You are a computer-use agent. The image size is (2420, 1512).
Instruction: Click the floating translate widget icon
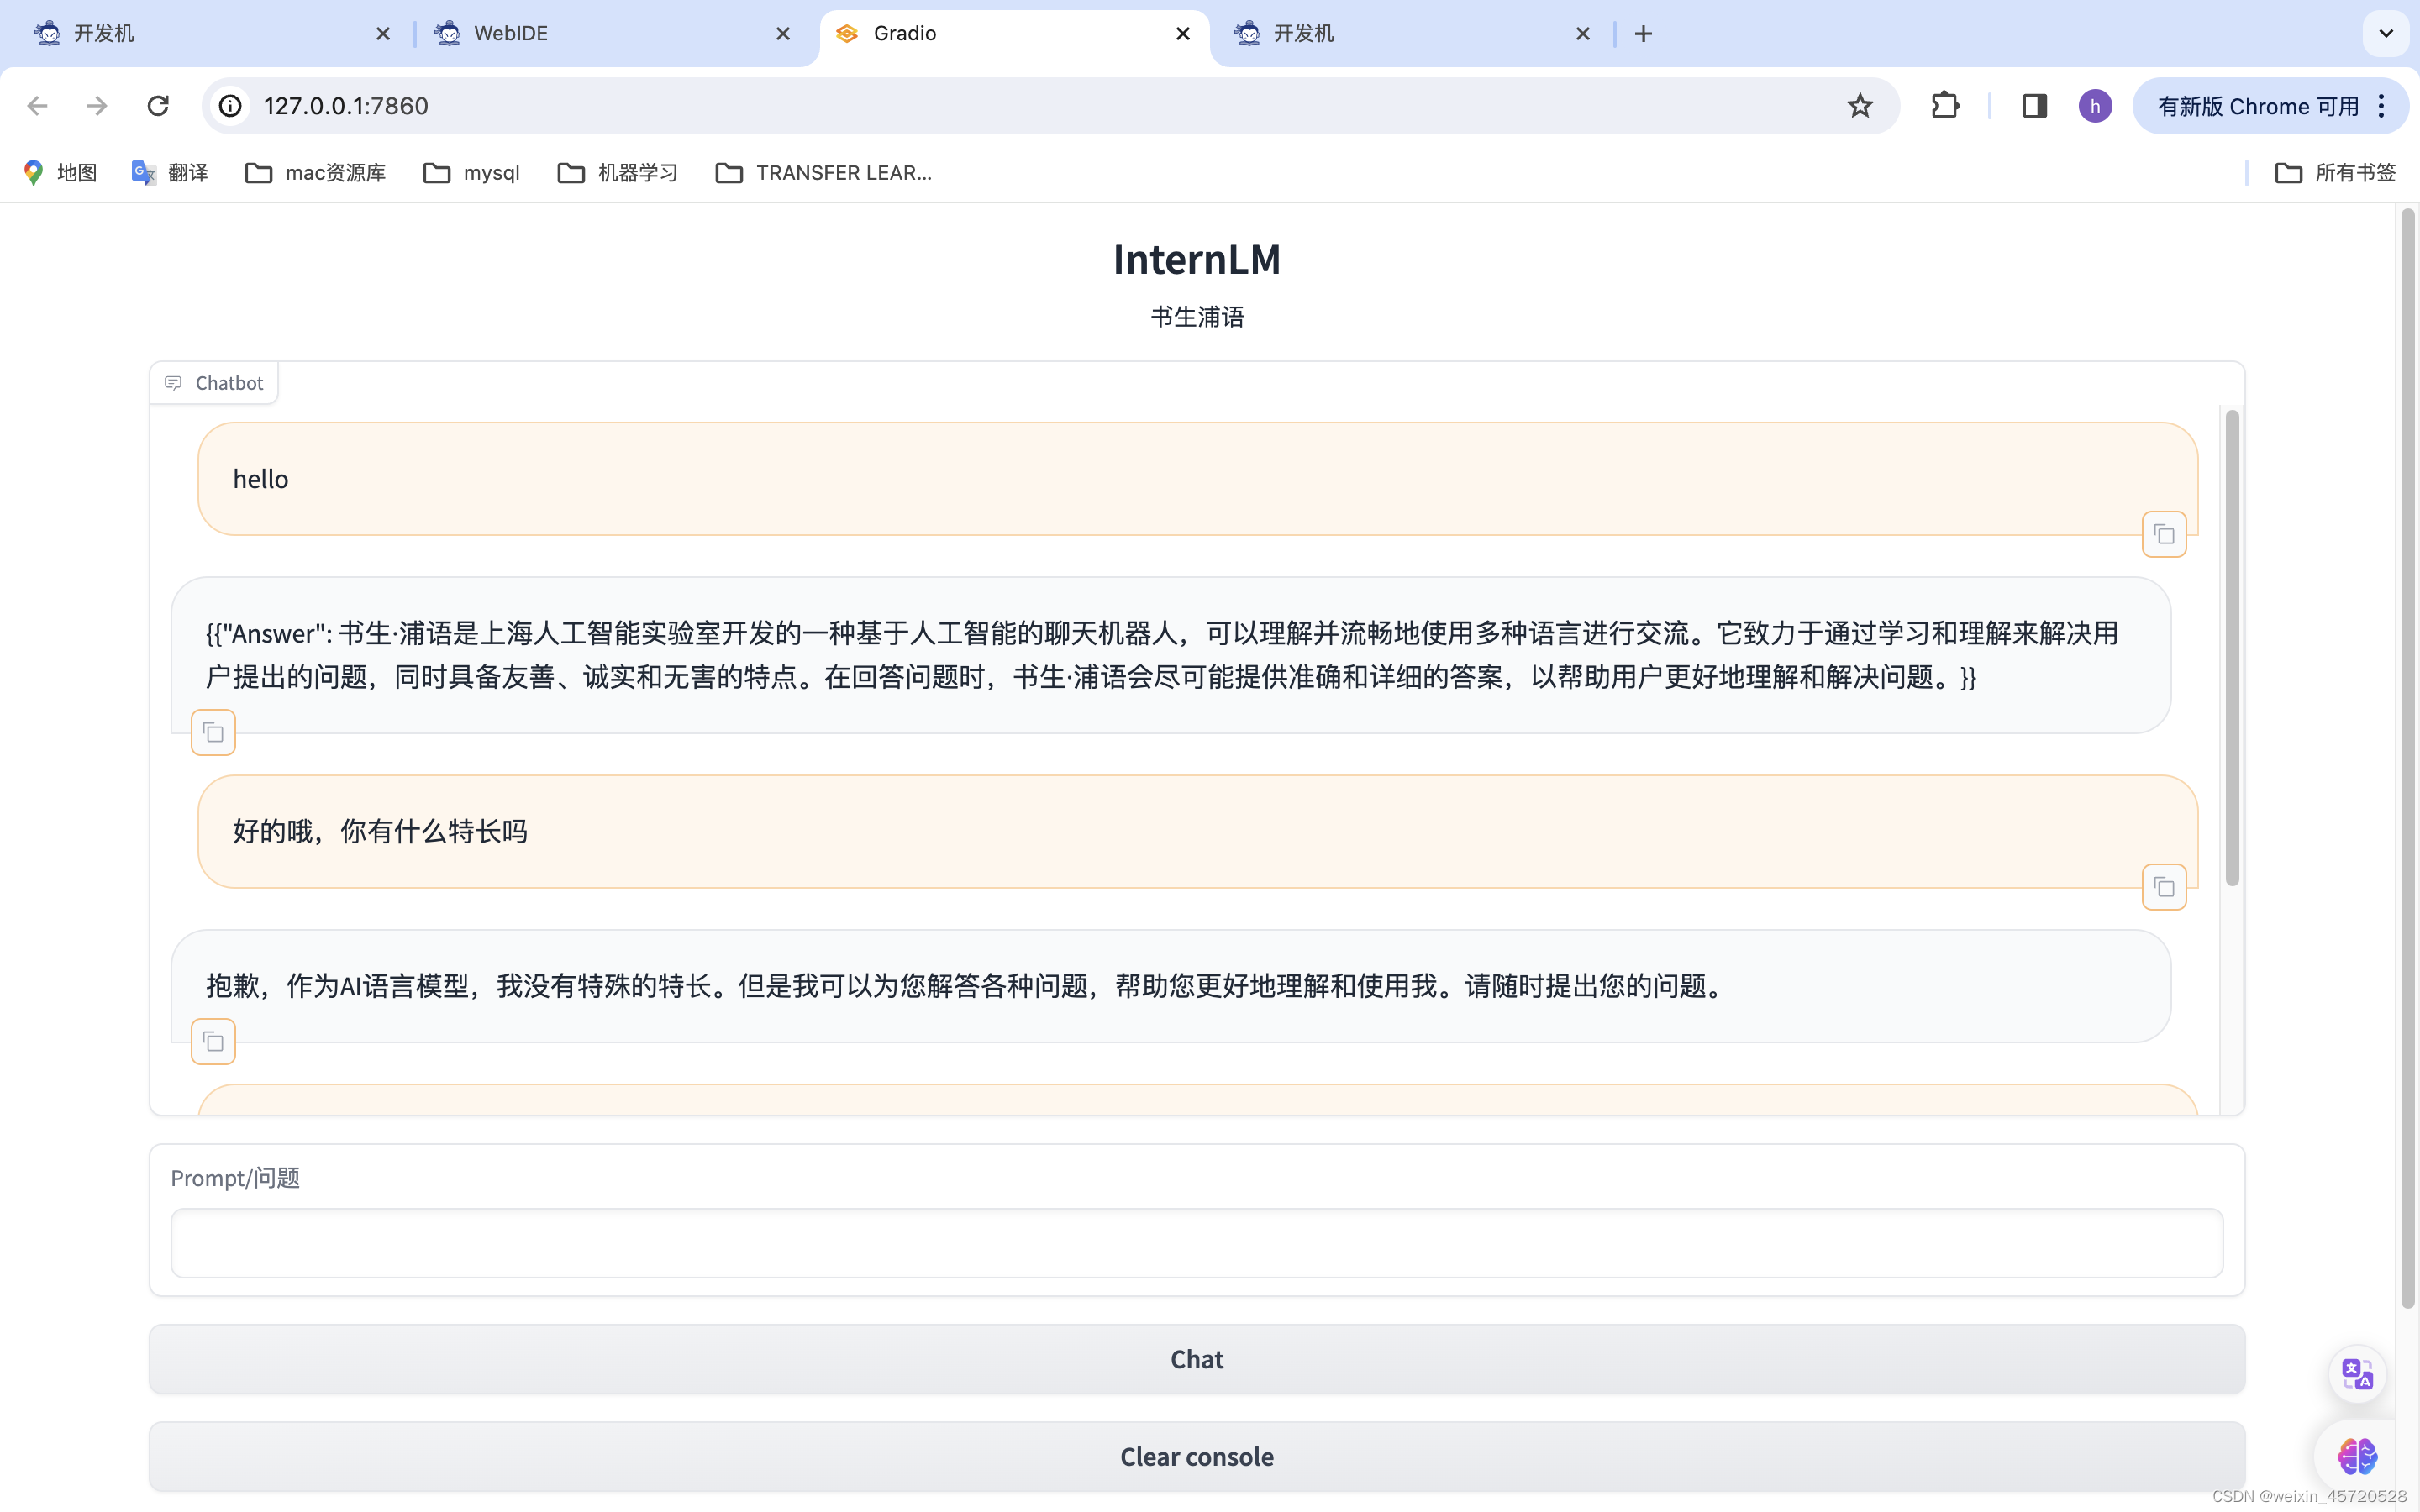2357,1374
